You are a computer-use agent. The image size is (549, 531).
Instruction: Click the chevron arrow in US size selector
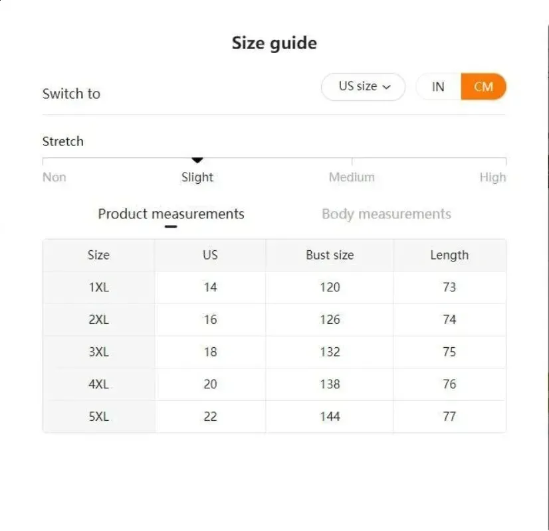point(386,87)
